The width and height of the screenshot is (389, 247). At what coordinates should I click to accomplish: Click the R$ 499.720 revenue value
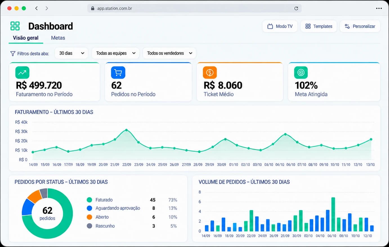click(39, 85)
